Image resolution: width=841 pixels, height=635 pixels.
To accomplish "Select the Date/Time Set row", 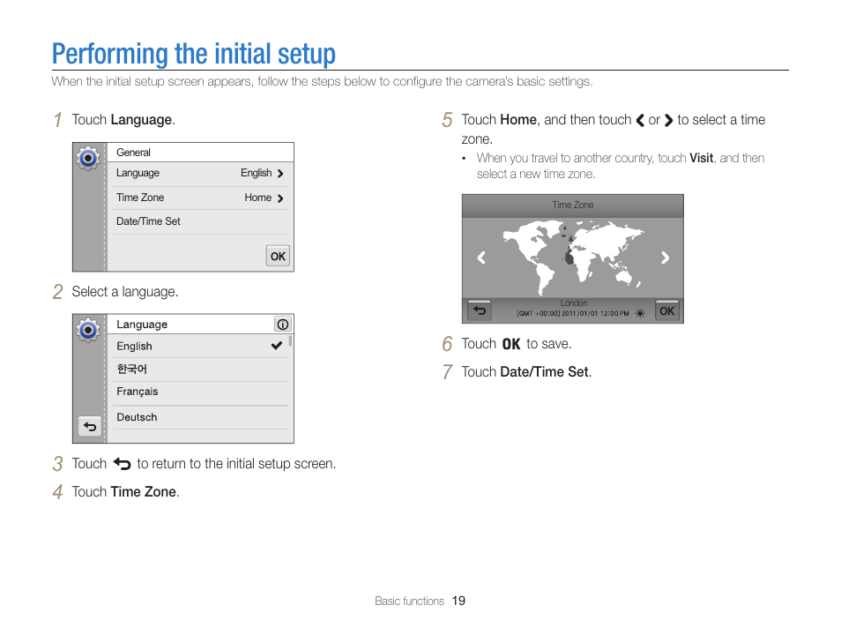I will (x=200, y=221).
